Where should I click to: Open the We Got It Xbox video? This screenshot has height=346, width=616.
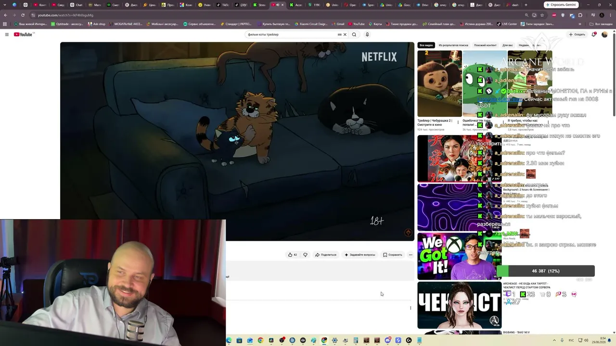(x=459, y=256)
